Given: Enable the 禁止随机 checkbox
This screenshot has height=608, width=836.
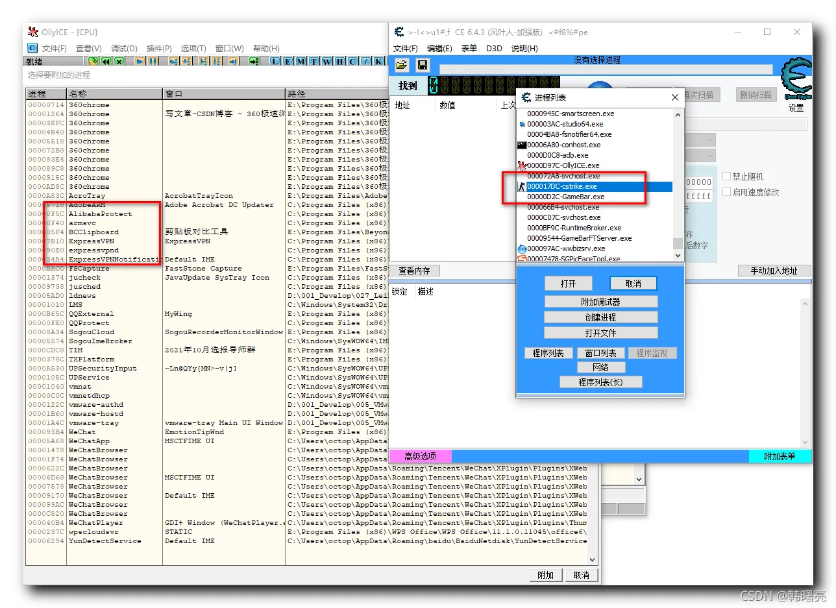Looking at the screenshot, I should (727, 176).
